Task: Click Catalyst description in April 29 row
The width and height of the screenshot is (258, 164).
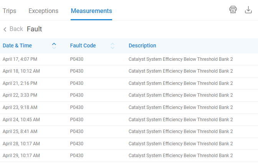Action: [181, 156]
